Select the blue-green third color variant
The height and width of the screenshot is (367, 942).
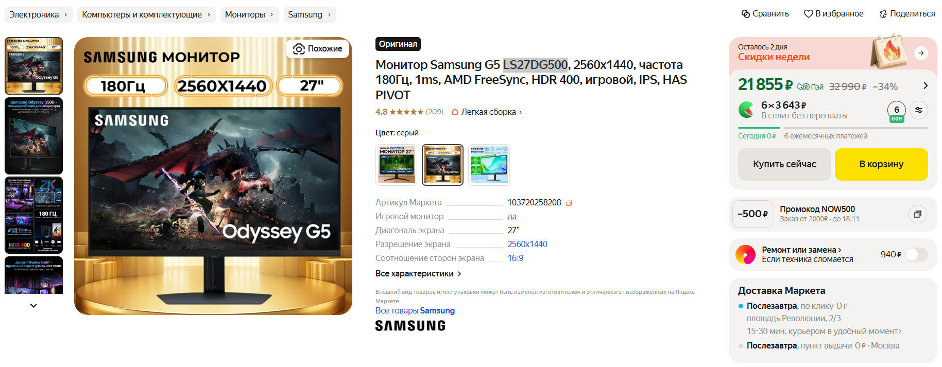(489, 165)
